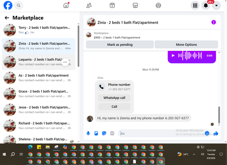Open options menu for Laqueria chat

coord(65,62)
